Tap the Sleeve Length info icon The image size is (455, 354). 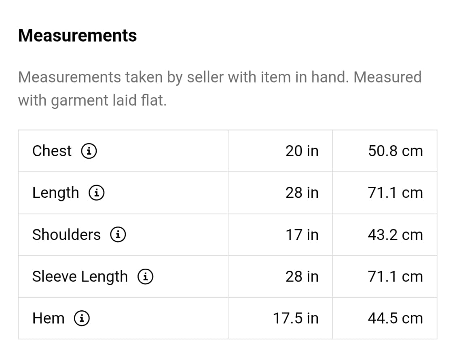(145, 277)
